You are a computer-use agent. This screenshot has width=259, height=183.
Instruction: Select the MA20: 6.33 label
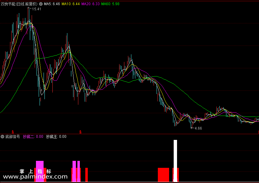[90, 4]
